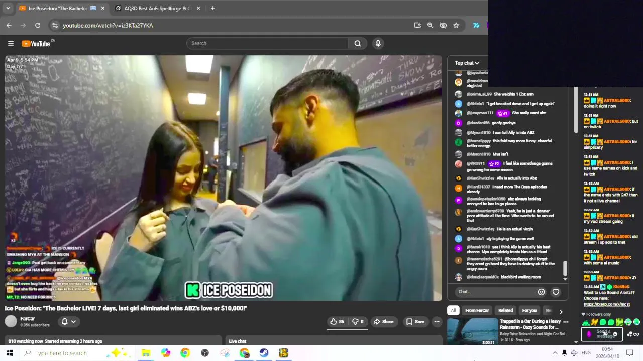Focus the Kick Send a message box
The width and height of the screenshot is (643, 361).
tap(602, 334)
